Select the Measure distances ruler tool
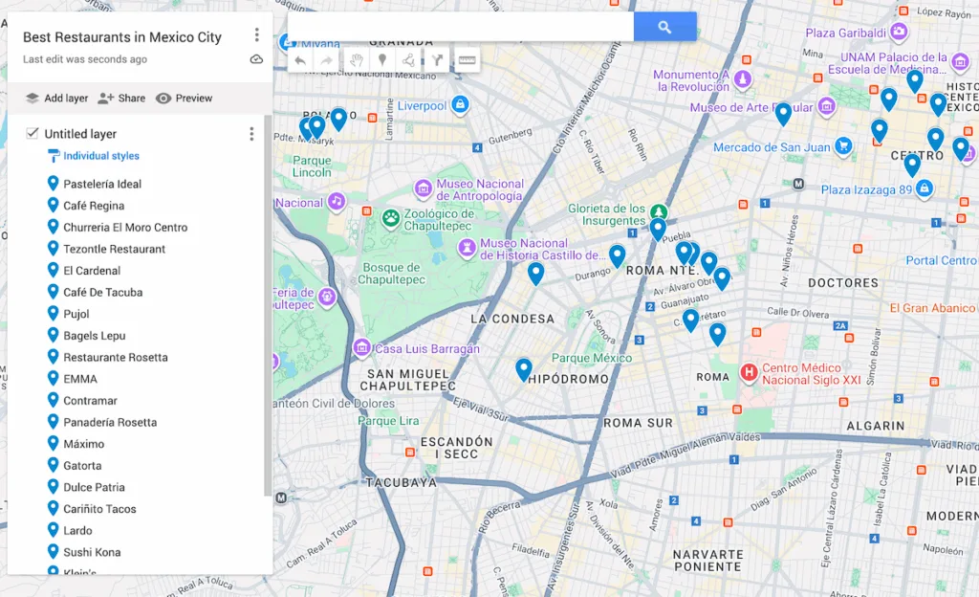 pos(467,60)
